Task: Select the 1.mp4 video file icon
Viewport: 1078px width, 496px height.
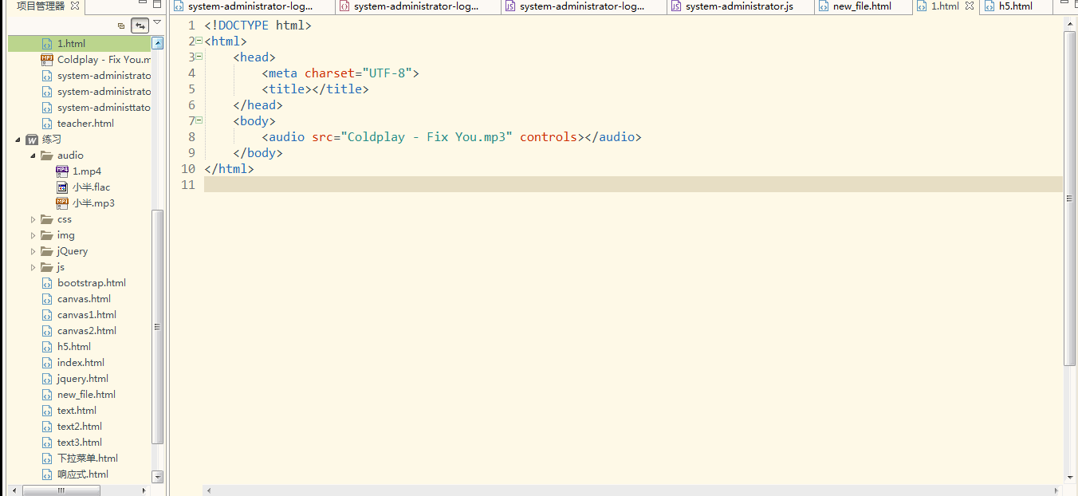Action: click(62, 171)
